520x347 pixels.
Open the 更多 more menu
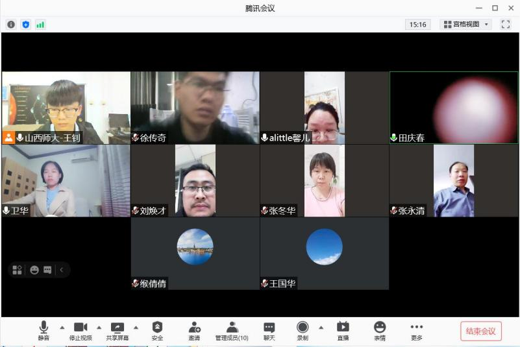(417, 331)
